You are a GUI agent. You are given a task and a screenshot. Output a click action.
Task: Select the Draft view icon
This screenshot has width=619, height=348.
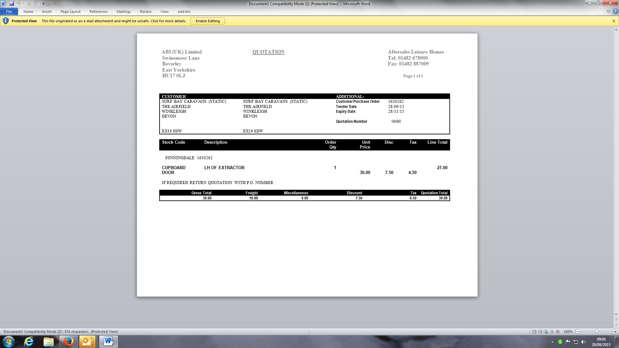(x=557, y=332)
